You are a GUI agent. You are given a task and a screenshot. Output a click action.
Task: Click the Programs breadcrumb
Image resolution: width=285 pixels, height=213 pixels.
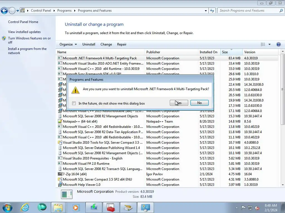pyautogui.click(x=64, y=11)
